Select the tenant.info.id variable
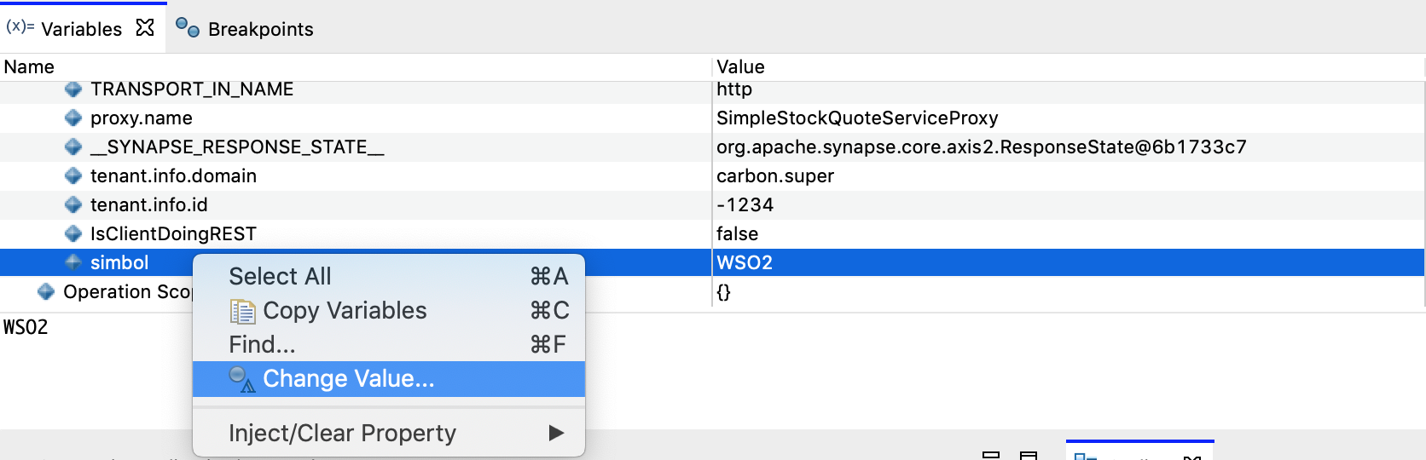Screen dimensions: 1426x460 (149, 205)
